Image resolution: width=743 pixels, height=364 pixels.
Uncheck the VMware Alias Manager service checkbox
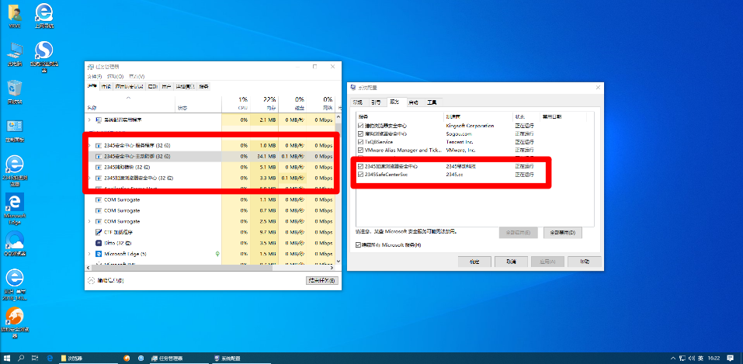[362, 150]
